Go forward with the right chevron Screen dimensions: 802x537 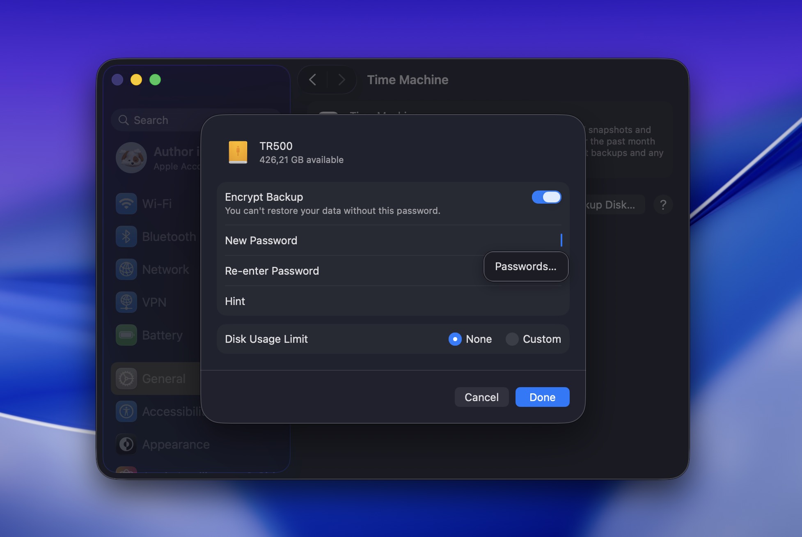[341, 80]
